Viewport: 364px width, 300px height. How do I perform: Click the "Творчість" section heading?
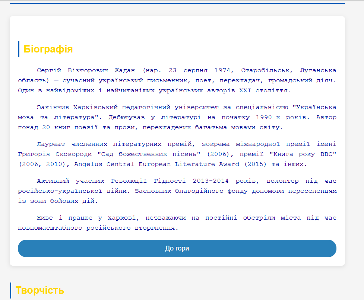(40, 290)
